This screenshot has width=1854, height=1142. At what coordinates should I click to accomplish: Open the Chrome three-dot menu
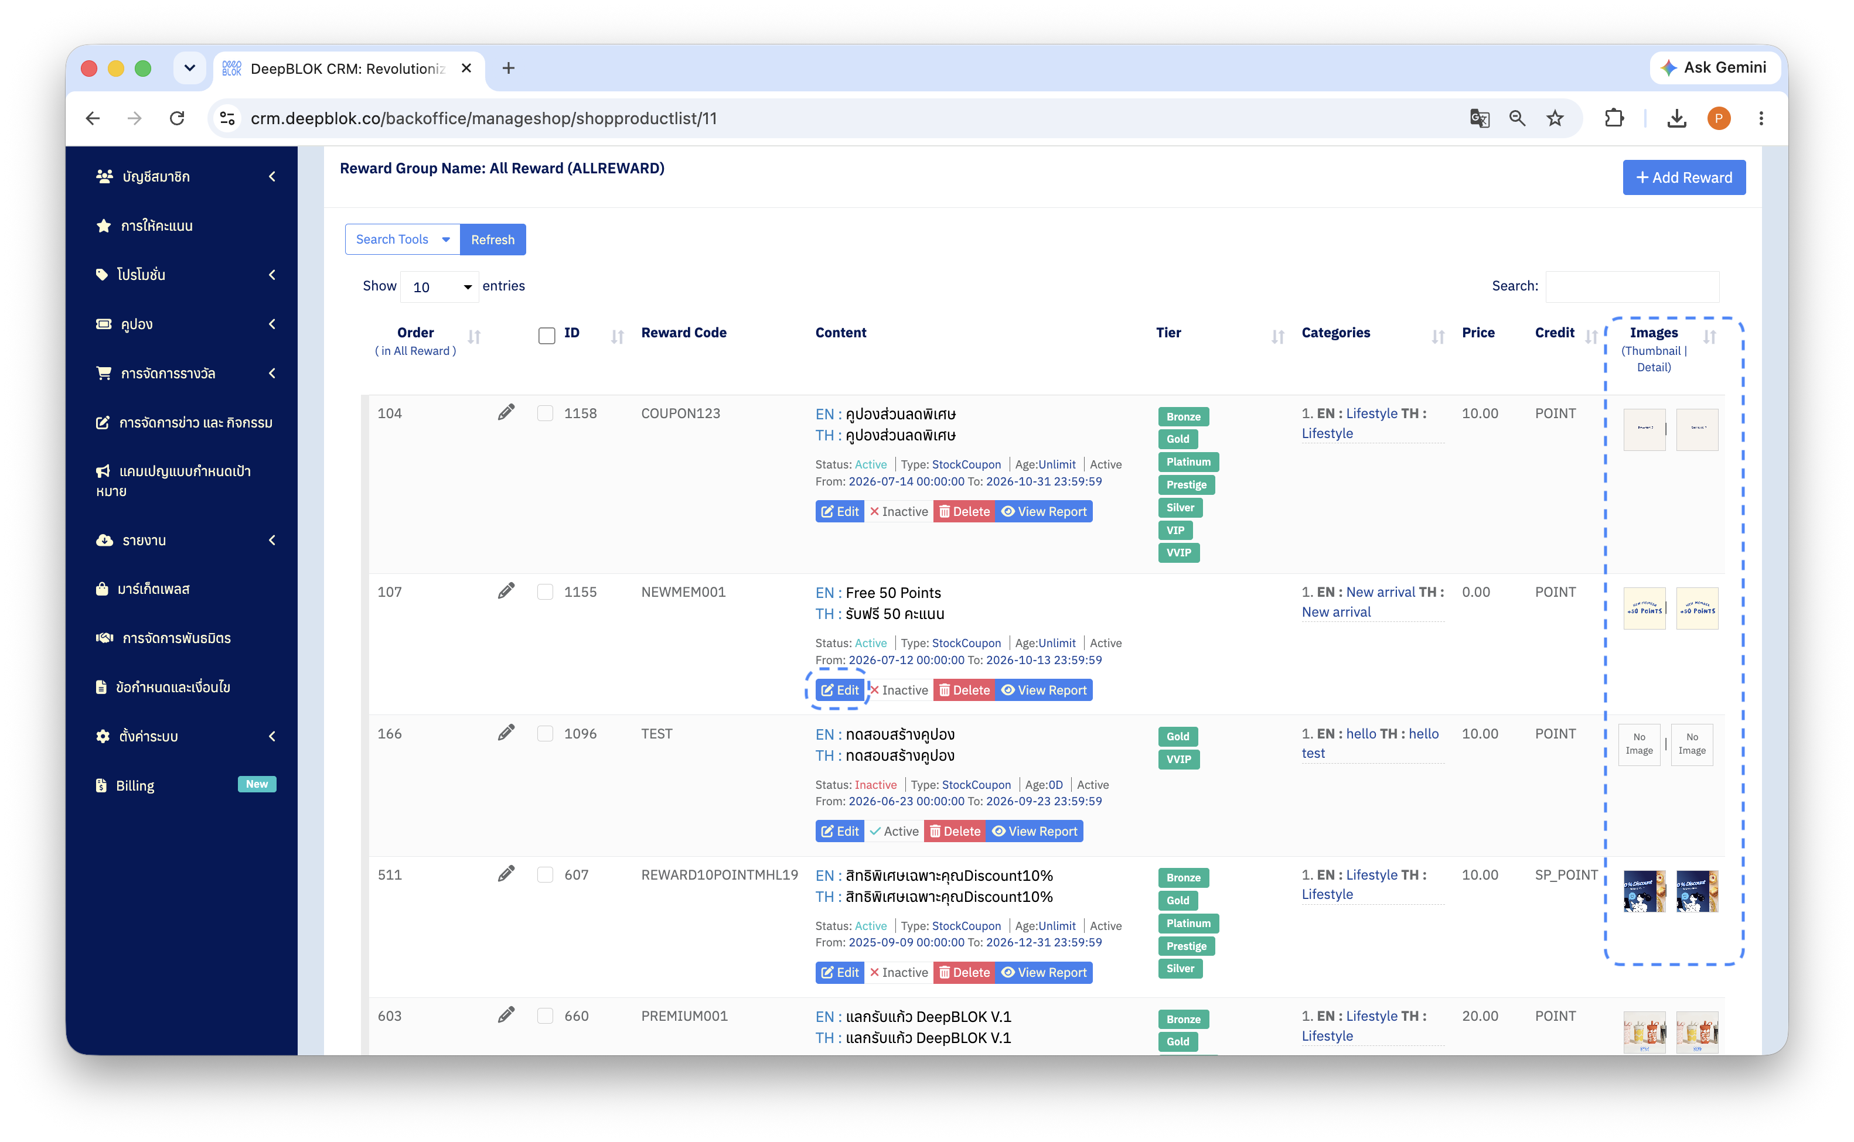pos(1761,118)
